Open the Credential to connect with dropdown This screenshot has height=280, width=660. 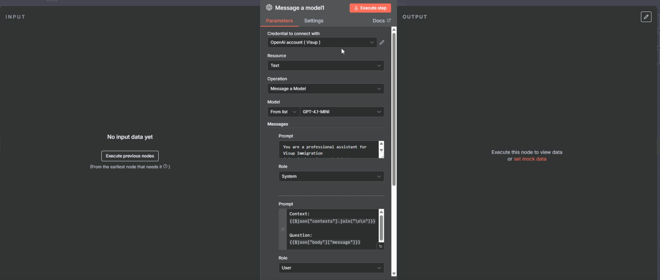(322, 43)
